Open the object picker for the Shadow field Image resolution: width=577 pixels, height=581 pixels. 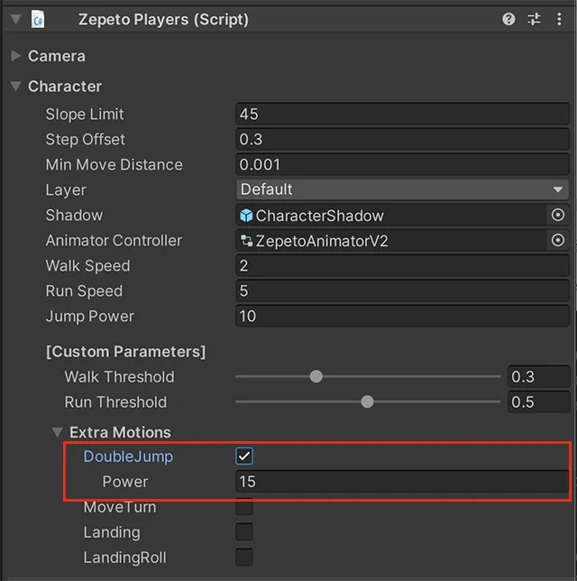click(x=558, y=215)
